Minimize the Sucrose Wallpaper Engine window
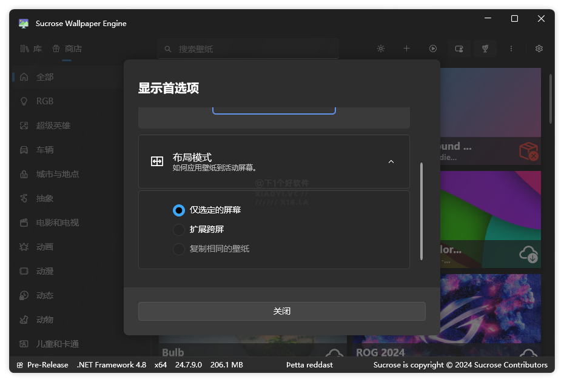Viewport: 564px width, 382px height. [488, 18]
